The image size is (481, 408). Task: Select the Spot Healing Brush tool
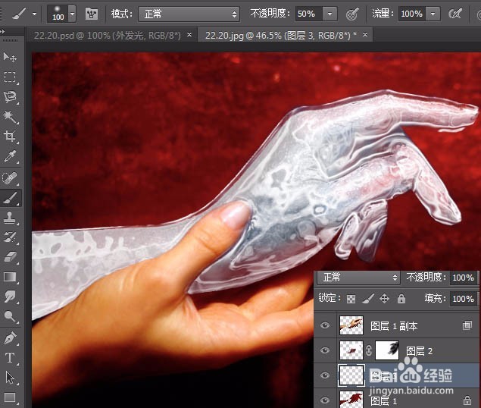(10, 178)
